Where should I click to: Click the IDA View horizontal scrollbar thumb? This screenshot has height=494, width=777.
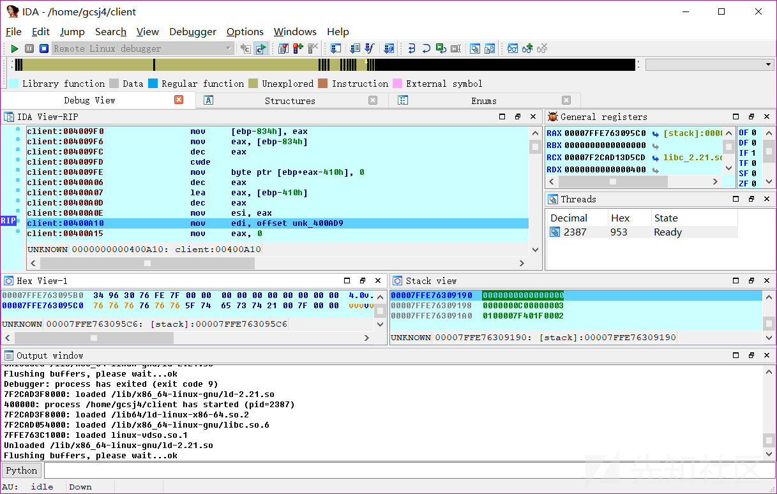(x=147, y=263)
